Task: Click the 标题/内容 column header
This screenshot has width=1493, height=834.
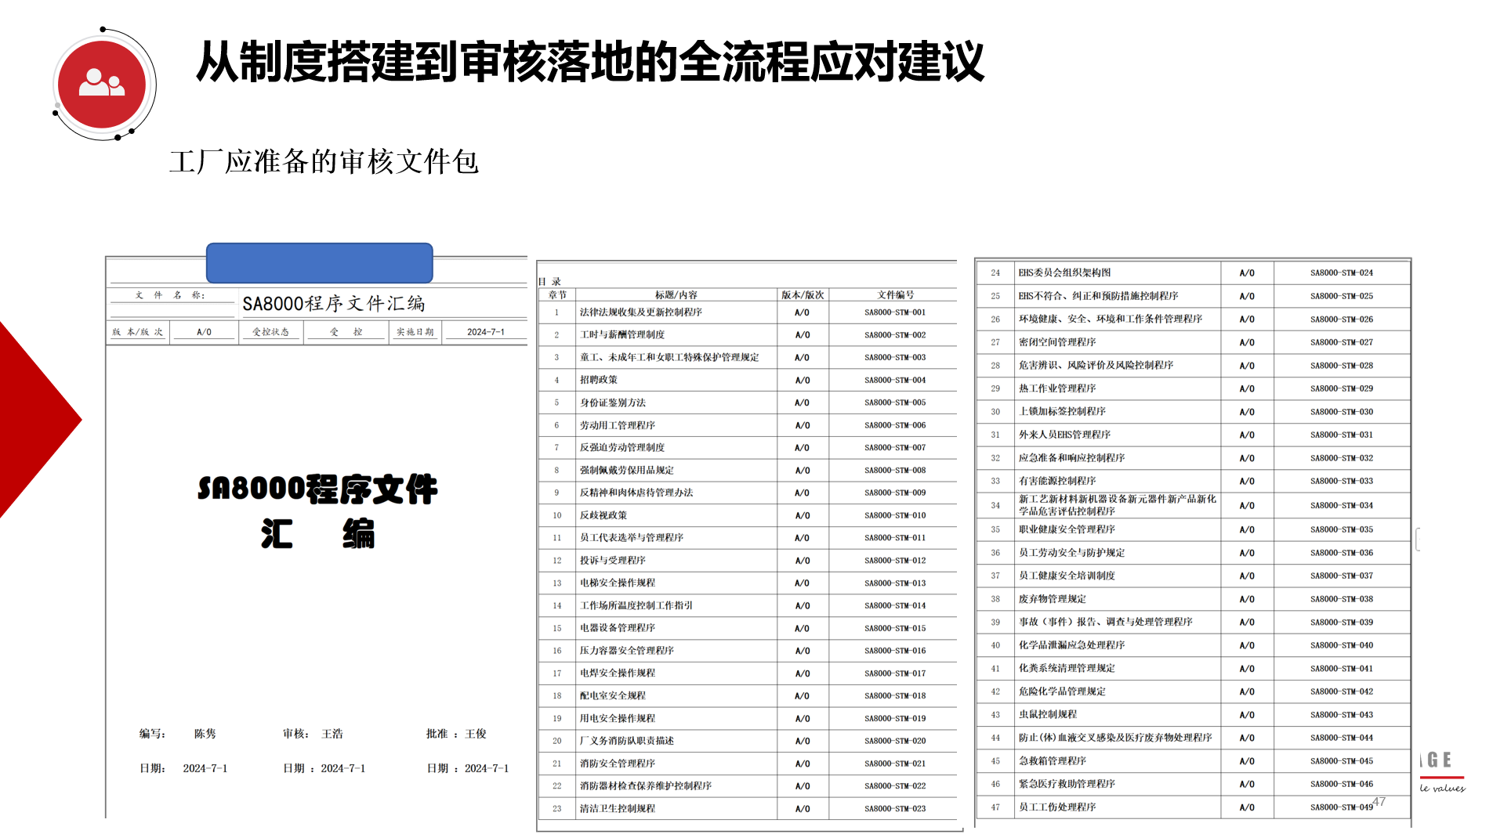Action: pos(676,295)
